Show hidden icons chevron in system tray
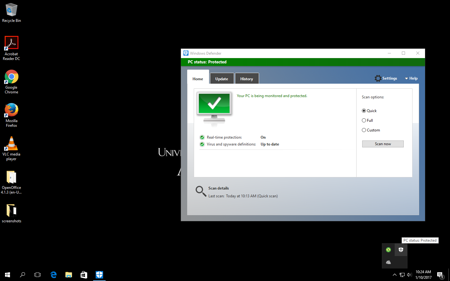This screenshot has width=450, height=281. click(394, 275)
